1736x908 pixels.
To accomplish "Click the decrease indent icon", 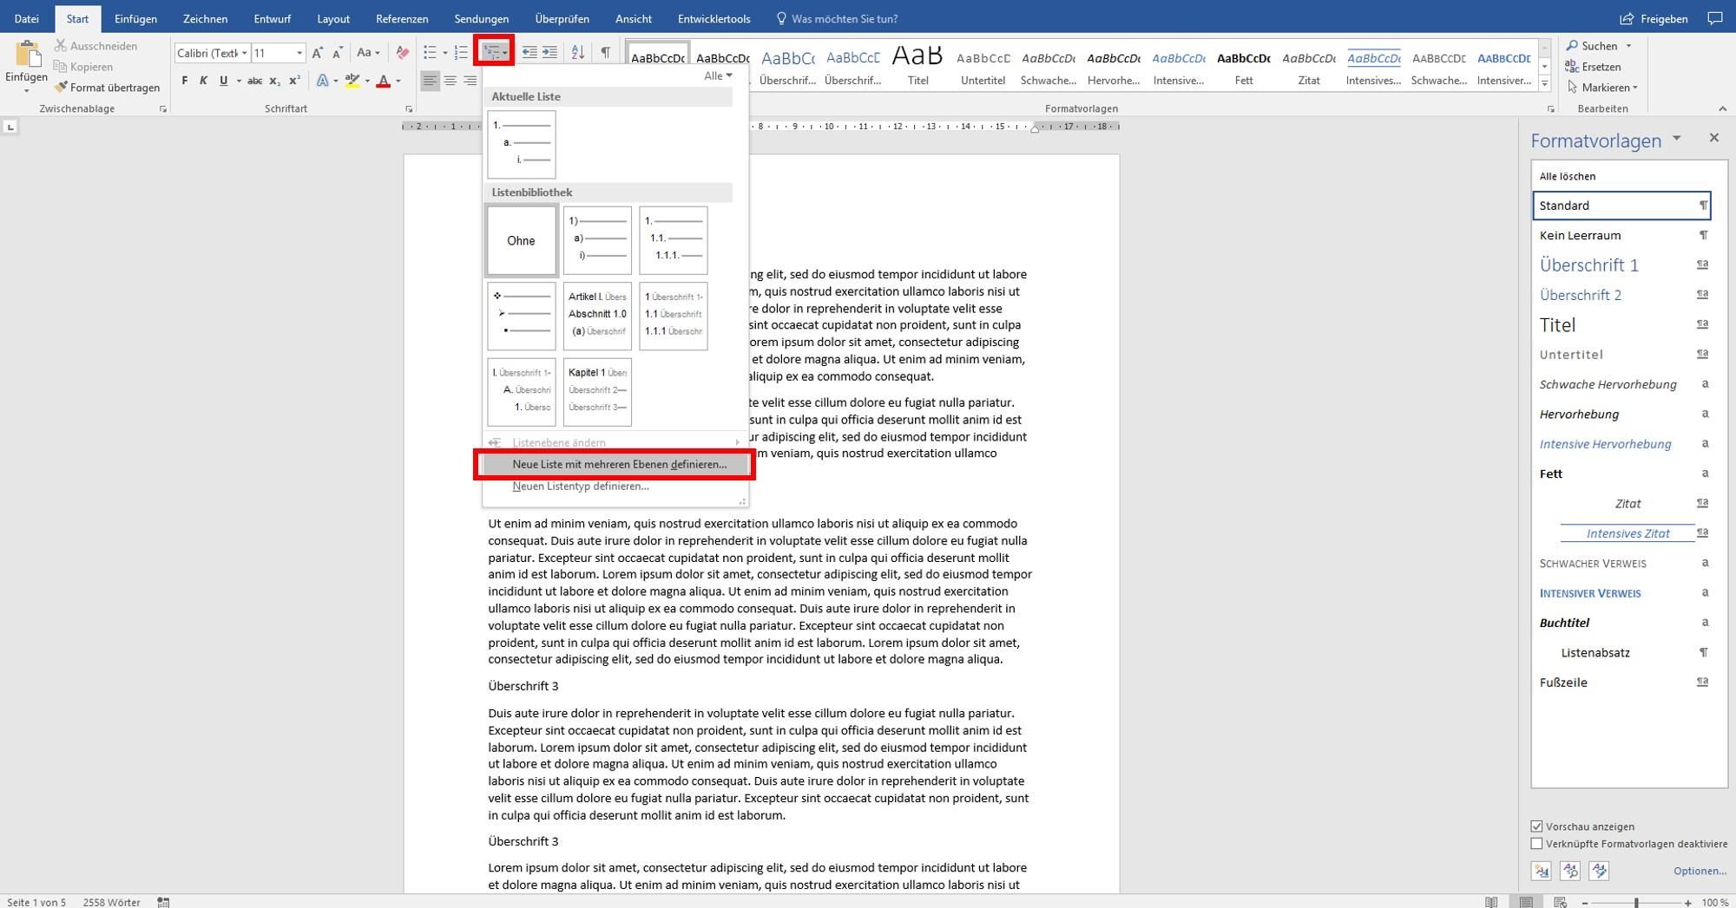I will pyautogui.click(x=529, y=53).
